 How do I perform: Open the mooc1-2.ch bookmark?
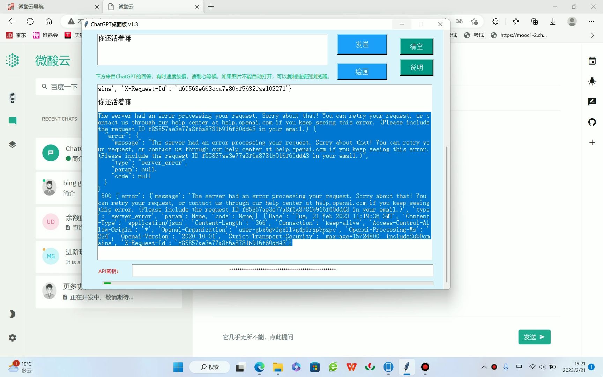click(x=519, y=35)
